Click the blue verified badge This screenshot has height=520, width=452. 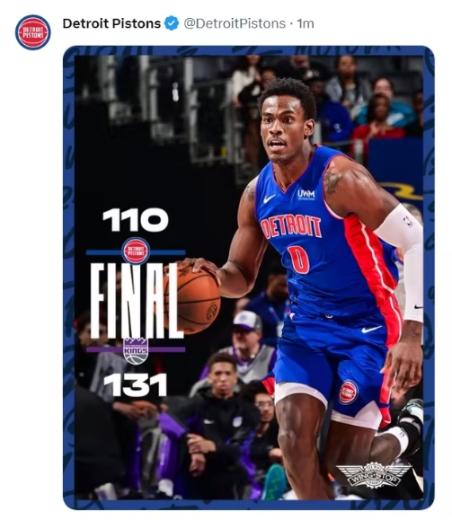[172, 23]
